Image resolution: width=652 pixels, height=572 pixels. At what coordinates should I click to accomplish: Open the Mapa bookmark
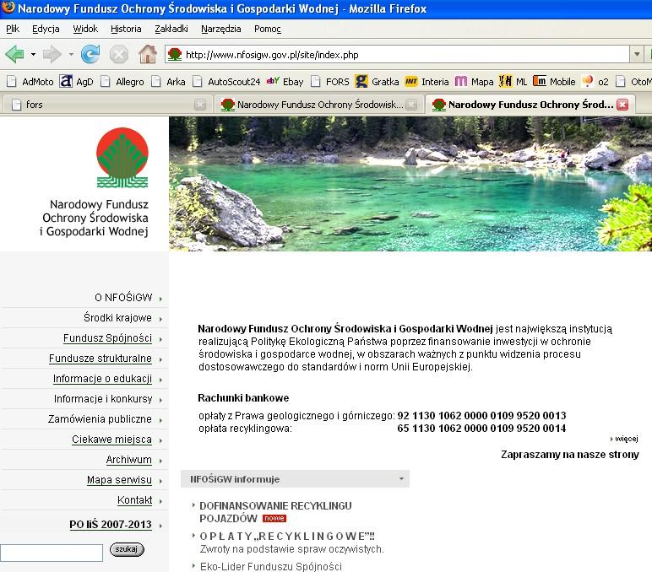(474, 82)
